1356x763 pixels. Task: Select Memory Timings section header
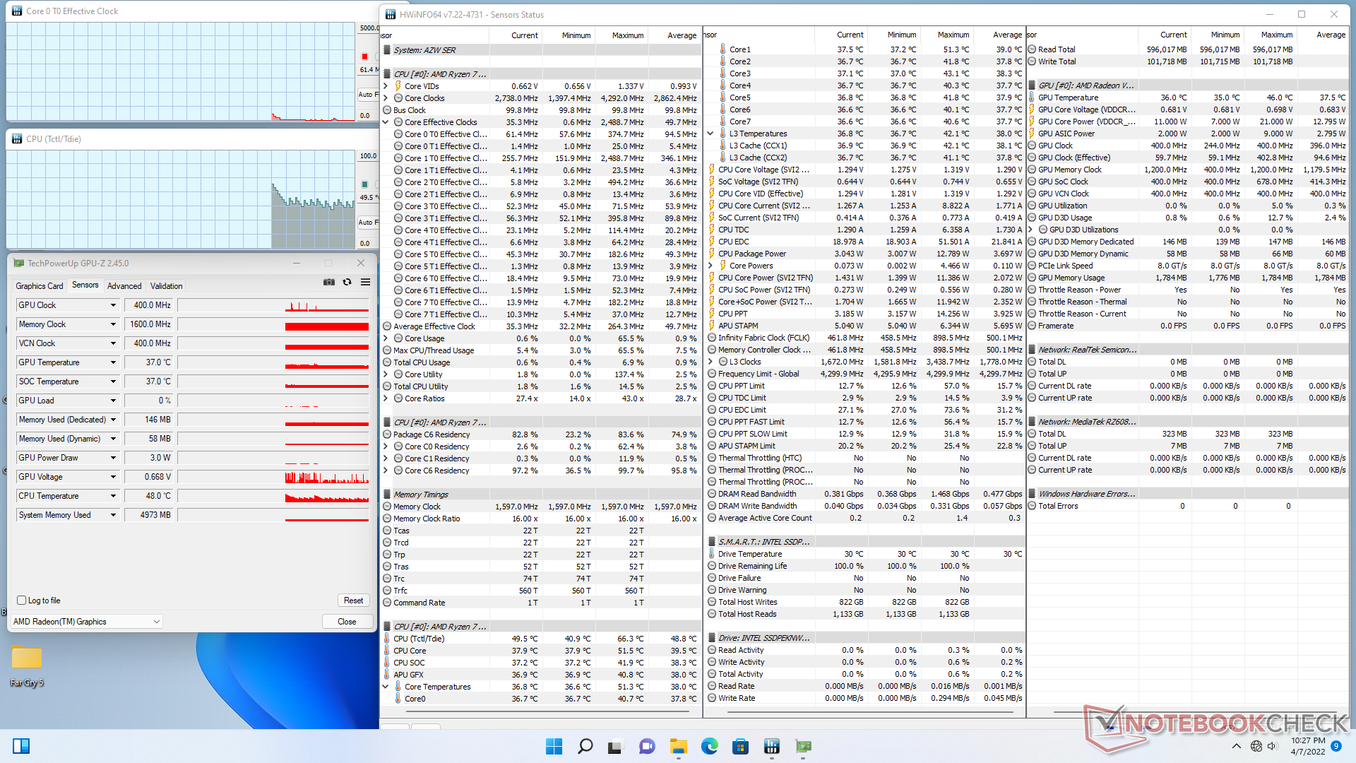point(421,495)
